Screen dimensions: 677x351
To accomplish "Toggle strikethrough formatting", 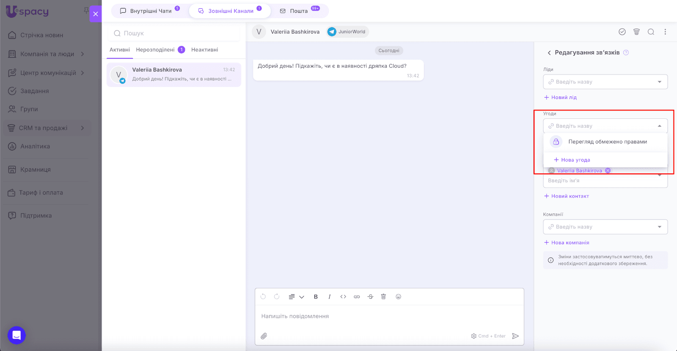I will point(370,297).
